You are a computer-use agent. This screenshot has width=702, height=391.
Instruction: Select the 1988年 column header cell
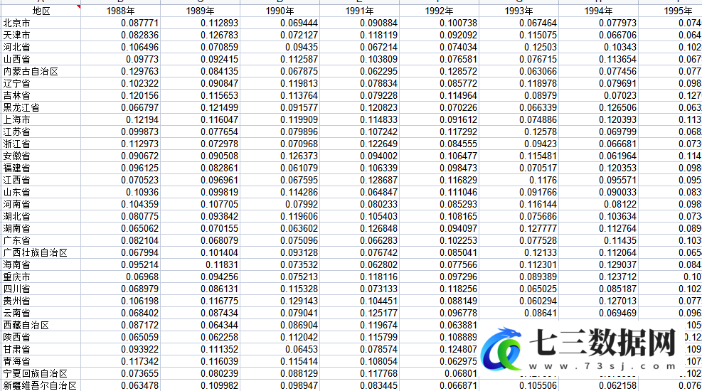tap(120, 11)
